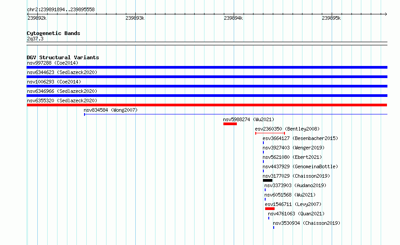Click the ruler's left arrowhead
Screen dimensions: 400x245
click(28, 14)
